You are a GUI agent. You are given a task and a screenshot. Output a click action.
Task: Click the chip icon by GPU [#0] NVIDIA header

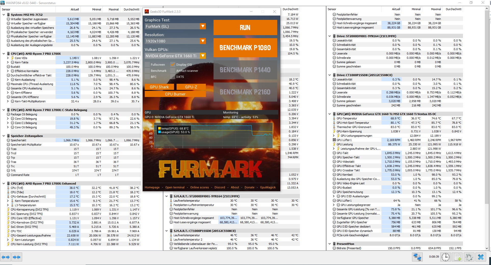tap(334, 114)
